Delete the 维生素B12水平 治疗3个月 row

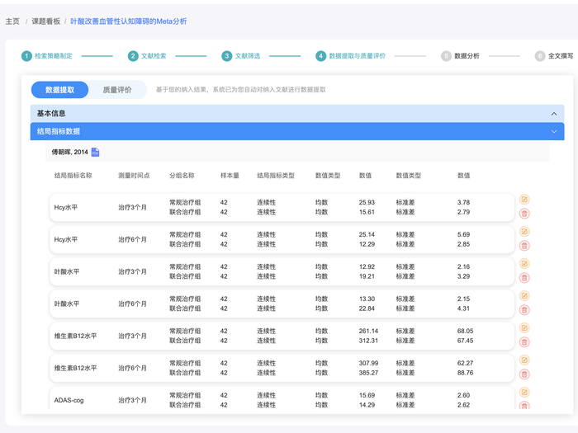click(524, 342)
